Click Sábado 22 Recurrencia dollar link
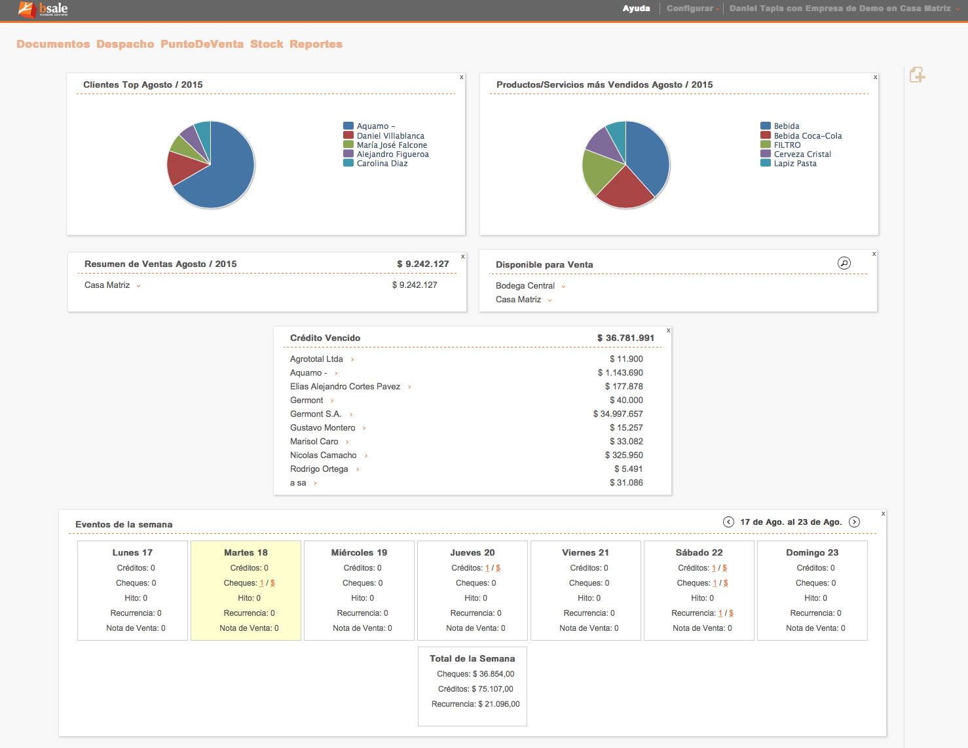Image resolution: width=968 pixels, height=748 pixels. pos(731,613)
